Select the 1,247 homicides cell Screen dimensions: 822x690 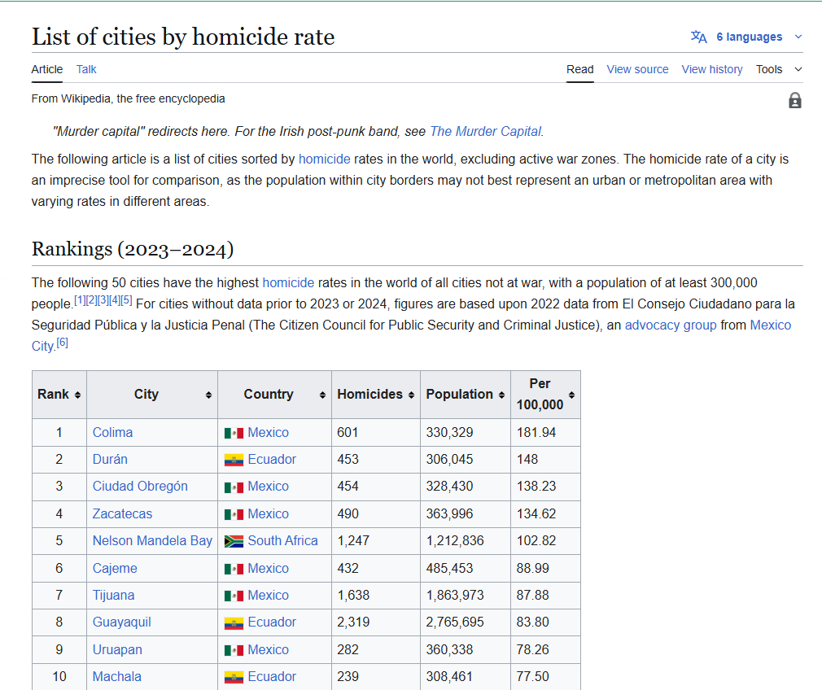coord(376,540)
